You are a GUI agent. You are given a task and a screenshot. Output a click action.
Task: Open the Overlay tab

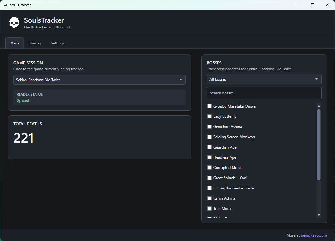click(35, 43)
